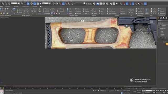This screenshot has width=168, height=94.
Task: Click the Cap Poly button
Action: 78,13
